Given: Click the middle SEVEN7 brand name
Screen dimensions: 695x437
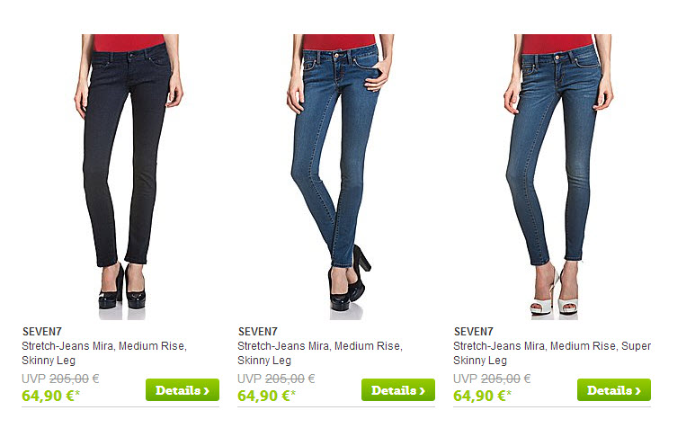Looking at the screenshot, I should point(257,332).
